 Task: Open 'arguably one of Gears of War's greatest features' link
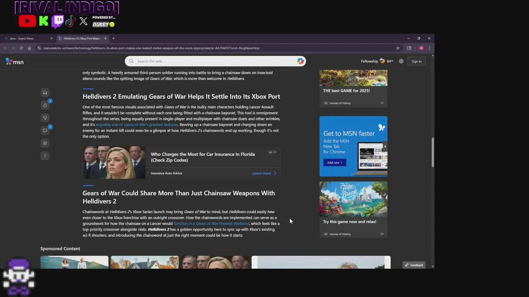(x=137, y=125)
